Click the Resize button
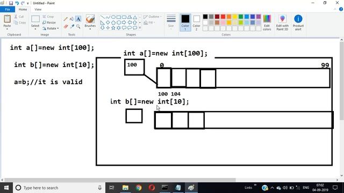The image size is (344, 193). [49, 23]
